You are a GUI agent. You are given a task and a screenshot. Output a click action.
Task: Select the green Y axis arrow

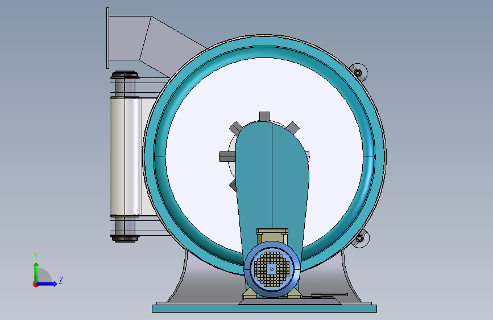coord(36,273)
